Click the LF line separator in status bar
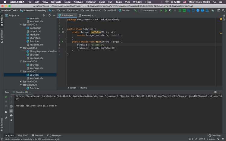This screenshot has width=226, height=141. click(x=196, y=139)
